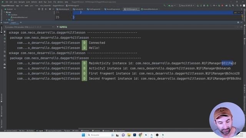Click the Clear Logcat icon in side toolbar

tap(5, 31)
